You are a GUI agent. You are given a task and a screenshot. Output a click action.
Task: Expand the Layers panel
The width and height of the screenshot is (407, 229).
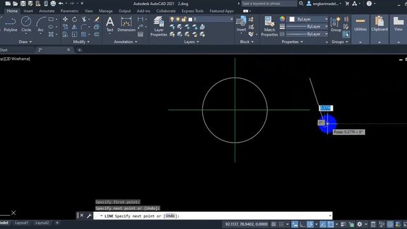(x=191, y=42)
